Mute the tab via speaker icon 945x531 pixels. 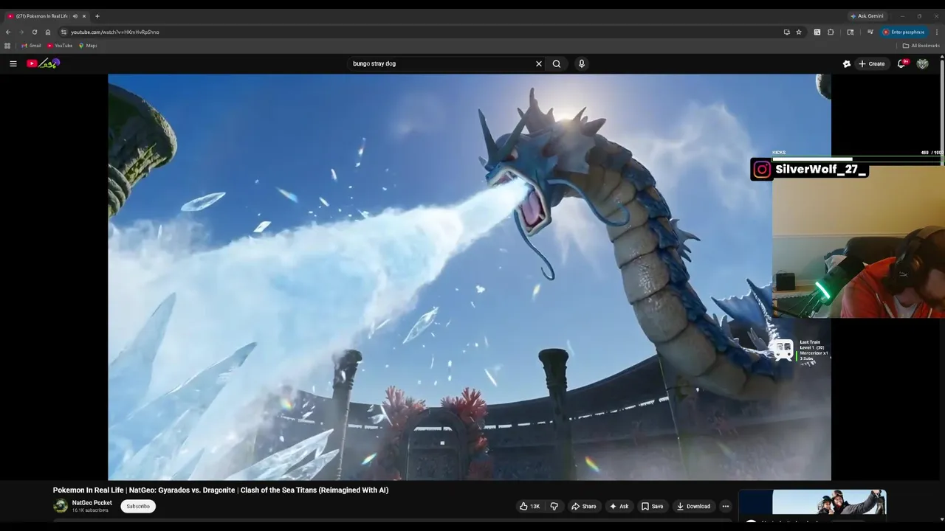coord(75,15)
